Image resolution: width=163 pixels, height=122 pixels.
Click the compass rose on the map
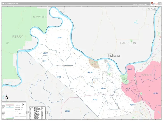[x=7, y=98]
